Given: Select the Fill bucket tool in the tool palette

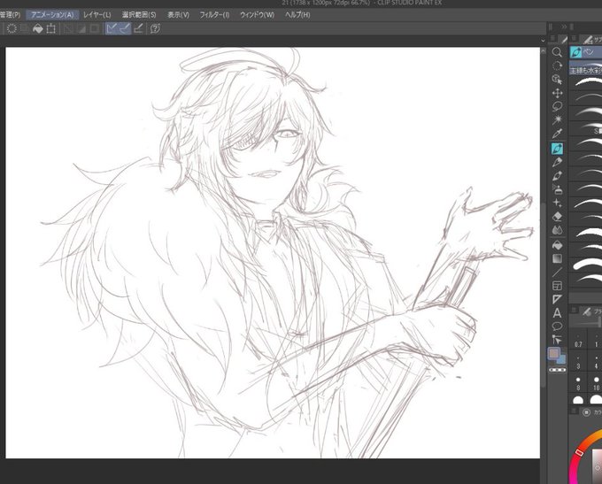Looking at the screenshot, I should click(557, 245).
